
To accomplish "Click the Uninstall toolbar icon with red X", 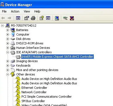I will pyautogui.click(x=72, y=18).
